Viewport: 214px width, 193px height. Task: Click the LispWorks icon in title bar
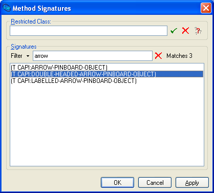point(7,8)
